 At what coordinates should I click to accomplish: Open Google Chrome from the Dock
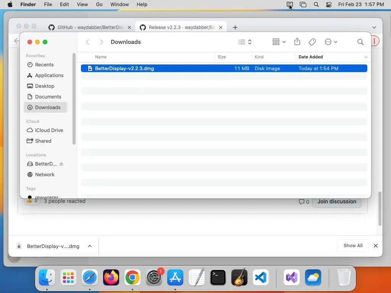[132, 277]
